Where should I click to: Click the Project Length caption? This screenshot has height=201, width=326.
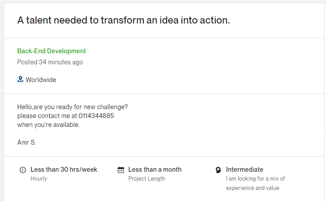(146, 178)
